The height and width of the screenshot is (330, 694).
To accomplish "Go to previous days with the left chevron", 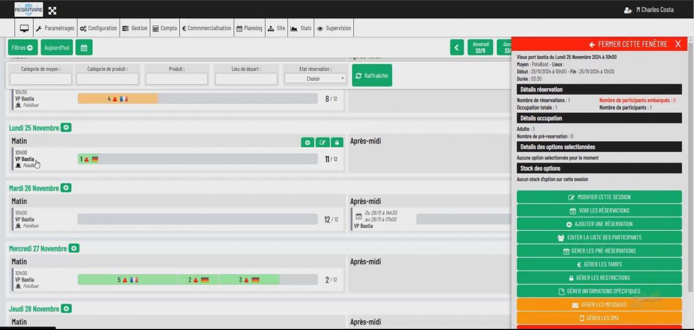I will [457, 47].
